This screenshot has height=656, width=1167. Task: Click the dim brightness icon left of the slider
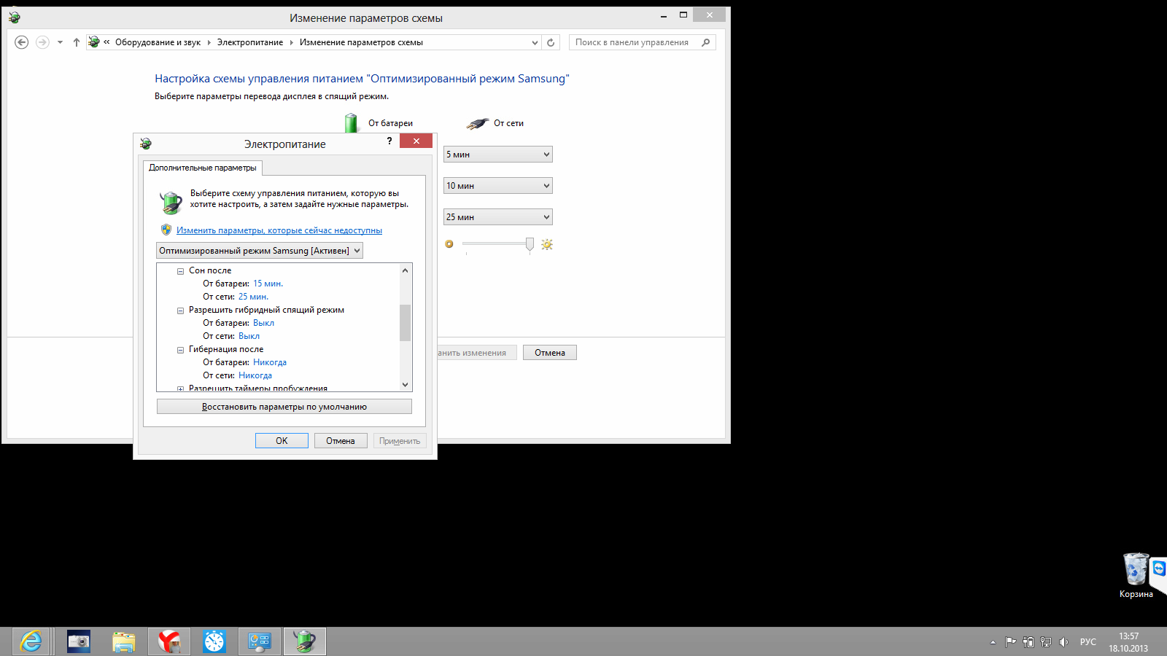[449, 244]
